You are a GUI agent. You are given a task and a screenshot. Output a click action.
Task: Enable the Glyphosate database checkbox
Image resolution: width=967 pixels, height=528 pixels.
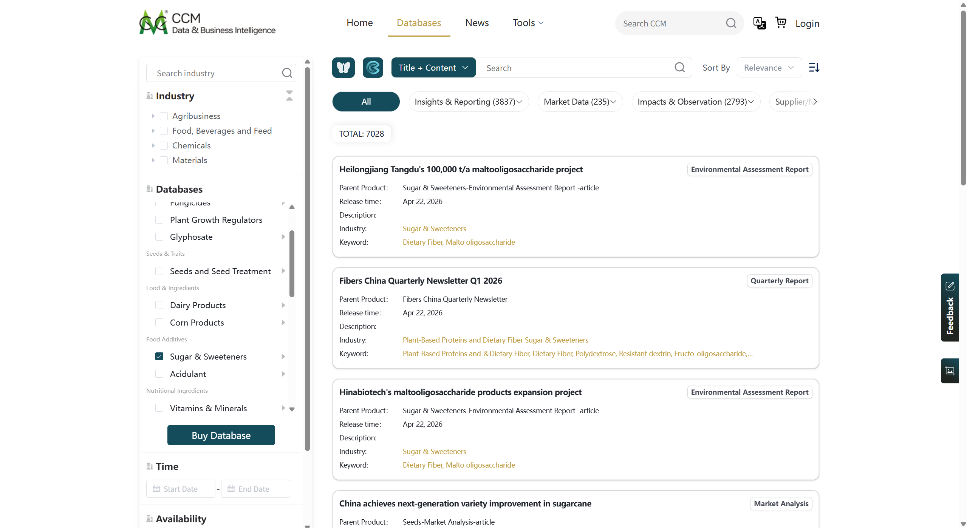159,237
